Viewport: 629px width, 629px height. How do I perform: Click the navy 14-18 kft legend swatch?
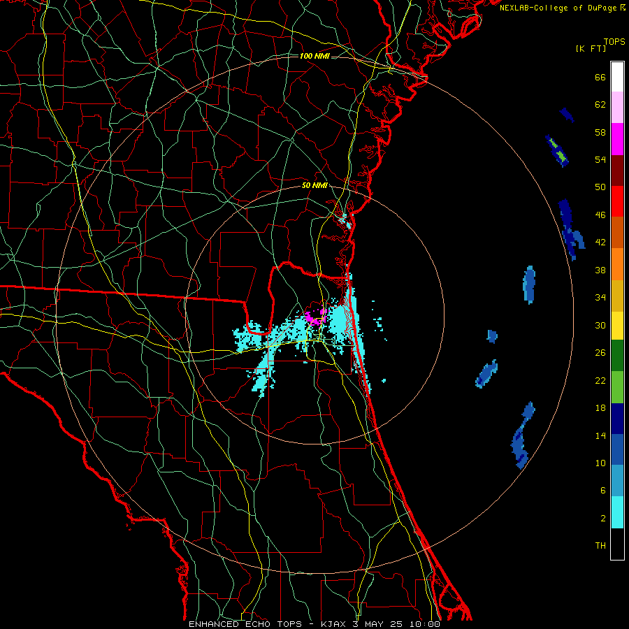pos(617,419)
